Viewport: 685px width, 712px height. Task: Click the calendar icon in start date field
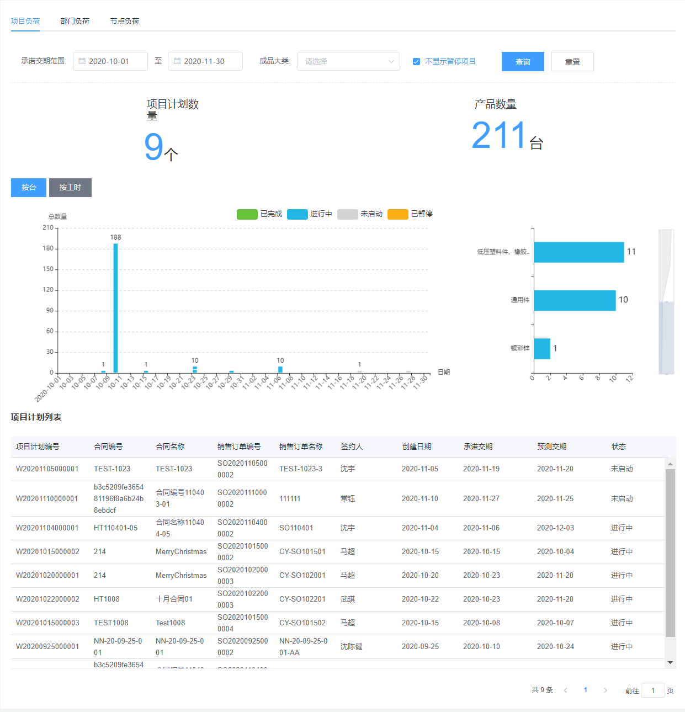(x=82, y=61)
